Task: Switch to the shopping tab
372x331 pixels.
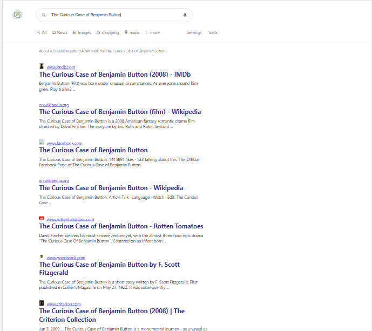Action: [107, 32]
